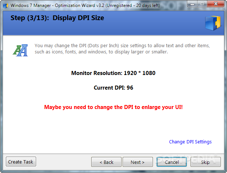Click the Monitor Resolution: 1920 * 1080 text

[113, 73]
